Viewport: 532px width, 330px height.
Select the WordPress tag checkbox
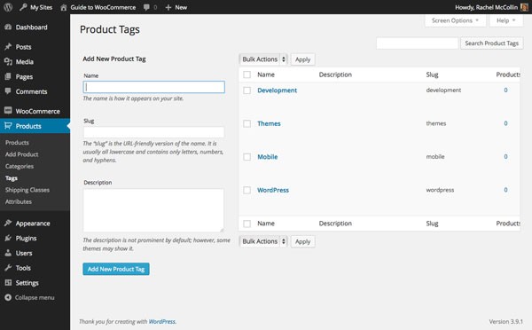(247, 190)
